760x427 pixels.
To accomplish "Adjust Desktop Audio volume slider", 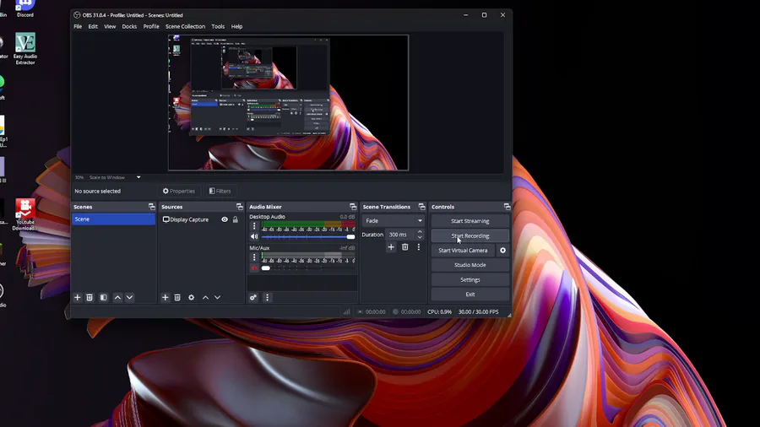I will [x=308, y=237].
